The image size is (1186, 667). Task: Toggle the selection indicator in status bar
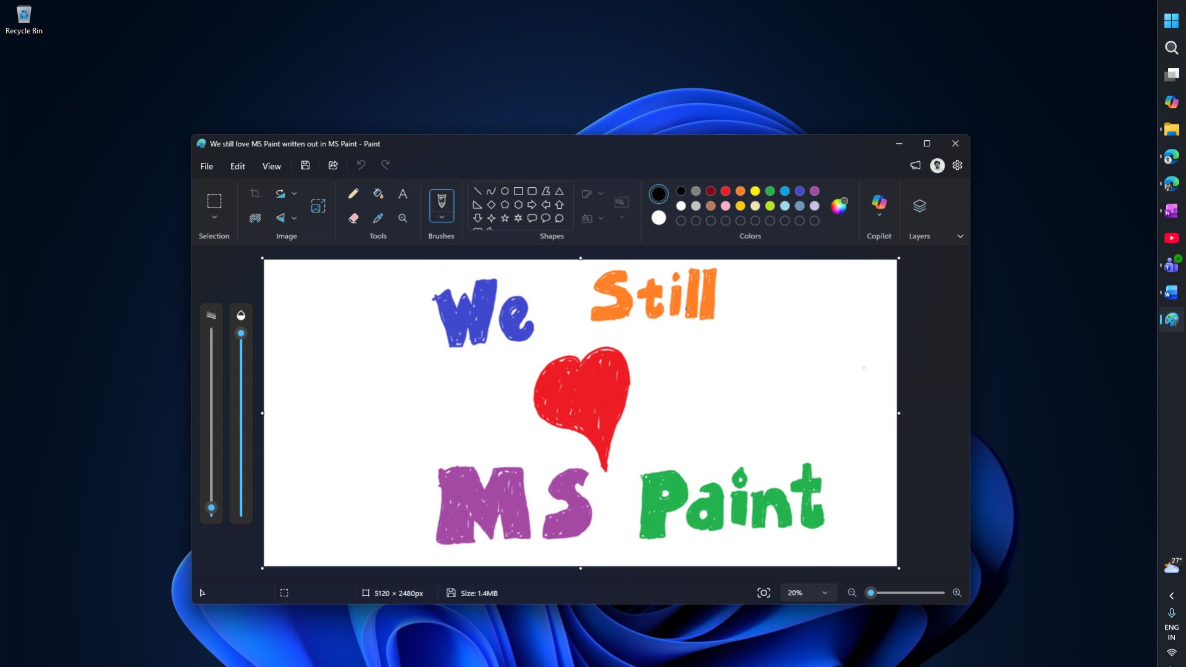click(284, 593)
